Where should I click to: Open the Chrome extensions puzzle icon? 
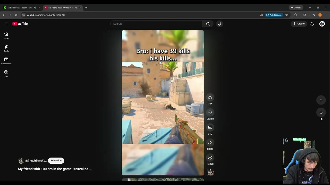(x=295, y=15)
